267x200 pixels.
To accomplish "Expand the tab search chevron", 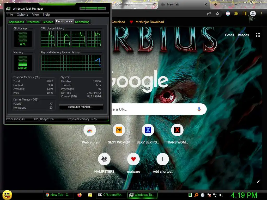I will pyautogui.click(x=236, y=4).
